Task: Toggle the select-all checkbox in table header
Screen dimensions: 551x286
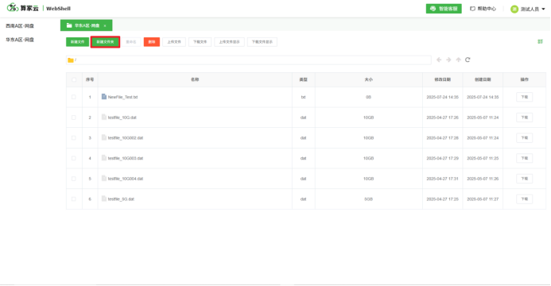Action: coord(74,79)
